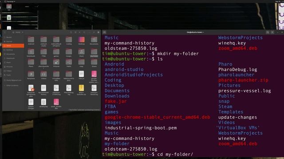
Task: Open the FTBA folder in Files
Action: (43, 52)
